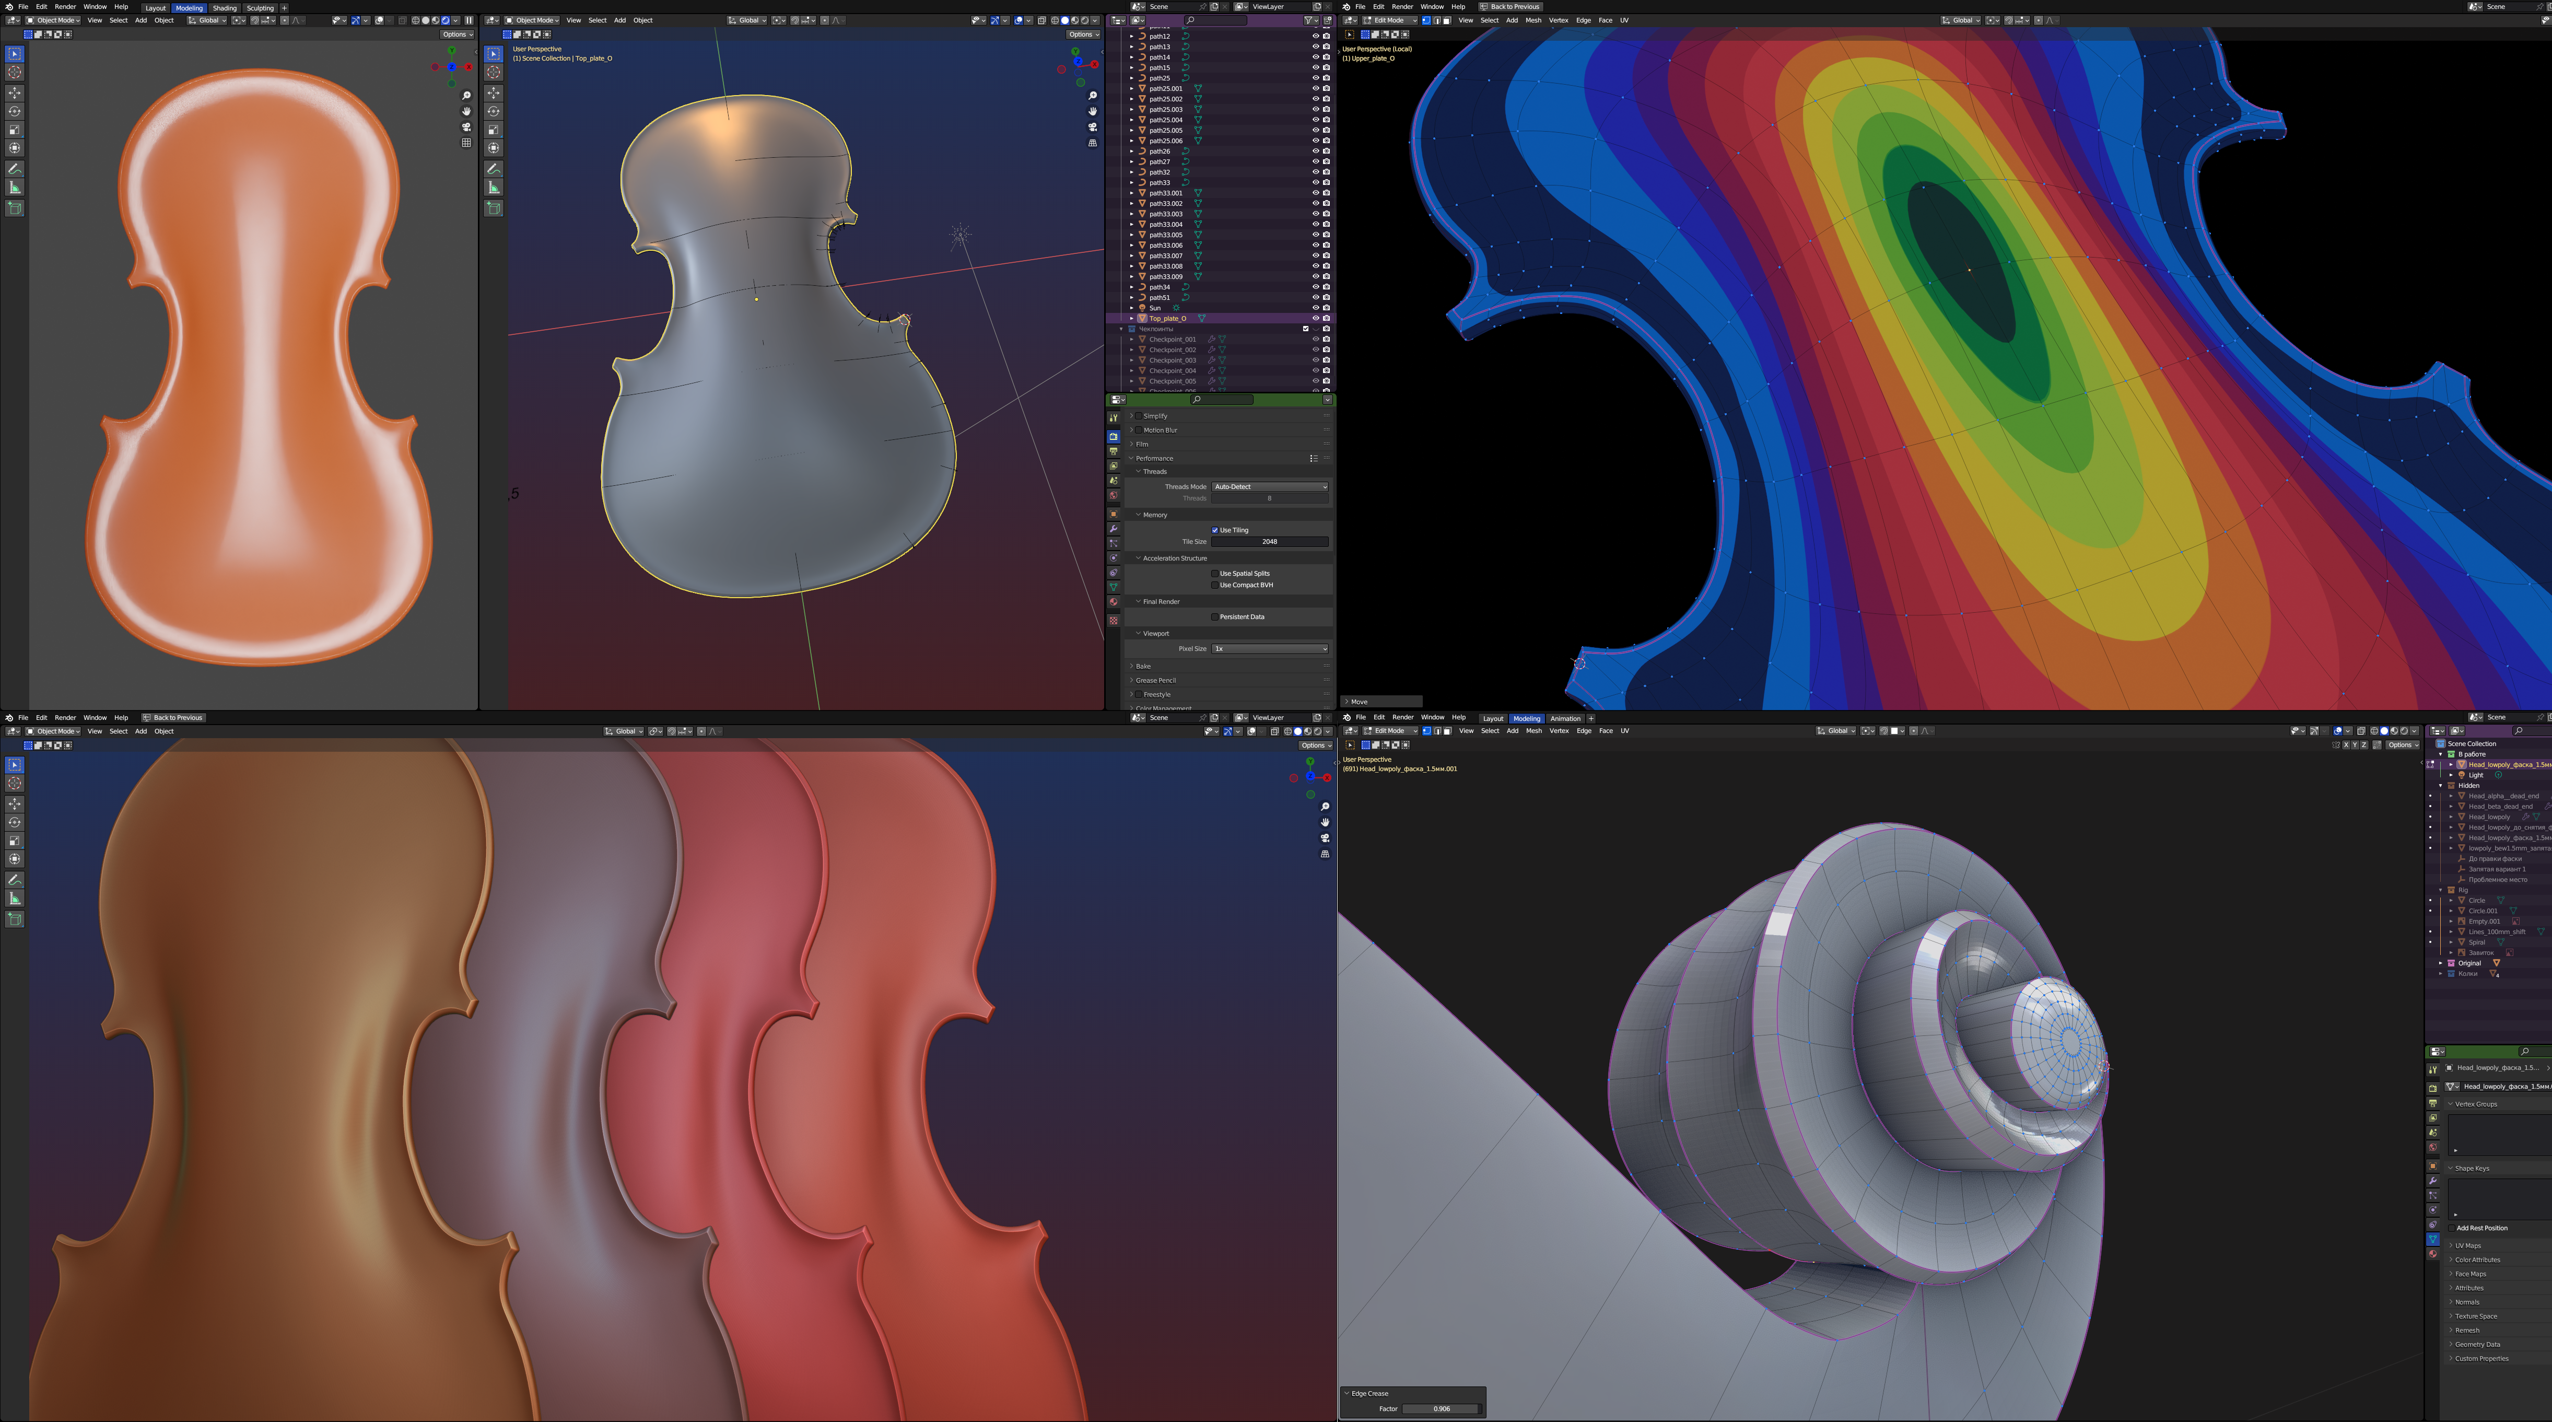Image resolution: width=2552 pixels, height=1422 pixels.
Task: Expand the Move operator panel
Action: pos(1358,702)
